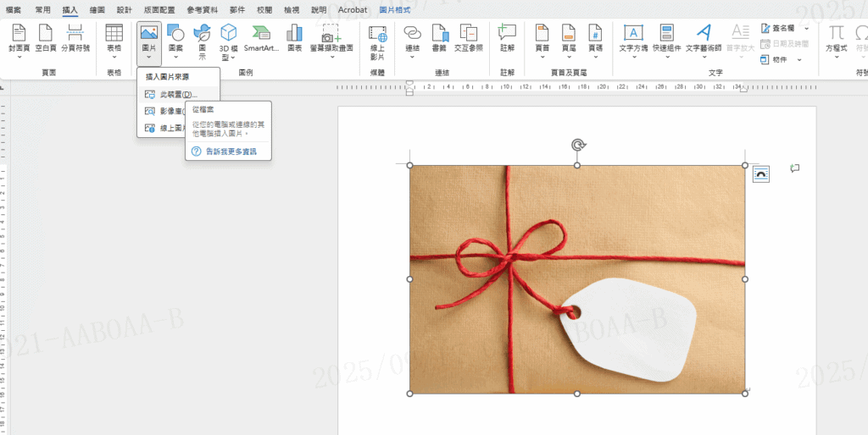Switch to the 常用 Home tab
Screen dimensions: 868x435
point(42,9)
